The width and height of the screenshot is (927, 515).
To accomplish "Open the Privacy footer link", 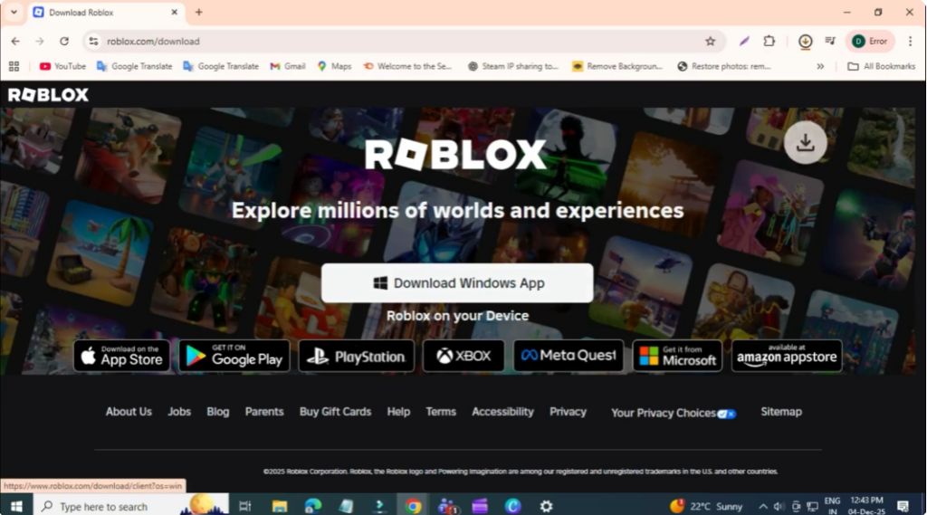I will pyautogui.click(x=569, y=412).
